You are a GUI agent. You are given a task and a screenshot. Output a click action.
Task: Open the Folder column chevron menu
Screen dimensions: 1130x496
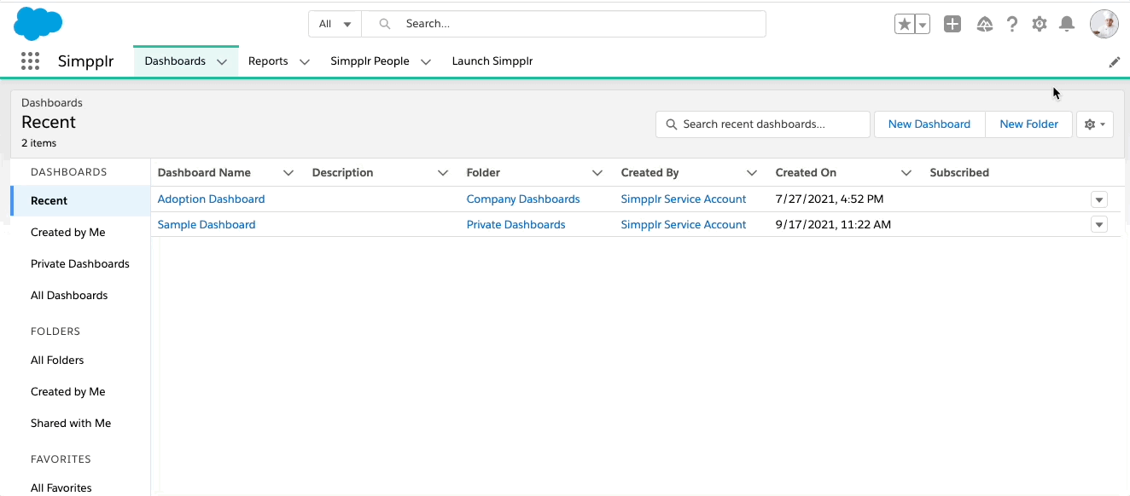click(x=597, y=173)
